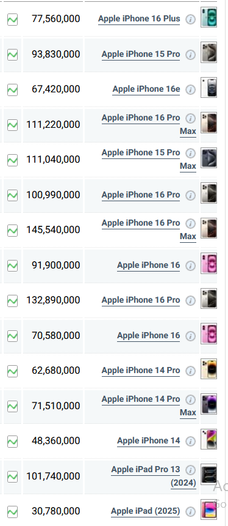View price trend icon beside 48,360,000
228x526 pixels.
point(12,441)
